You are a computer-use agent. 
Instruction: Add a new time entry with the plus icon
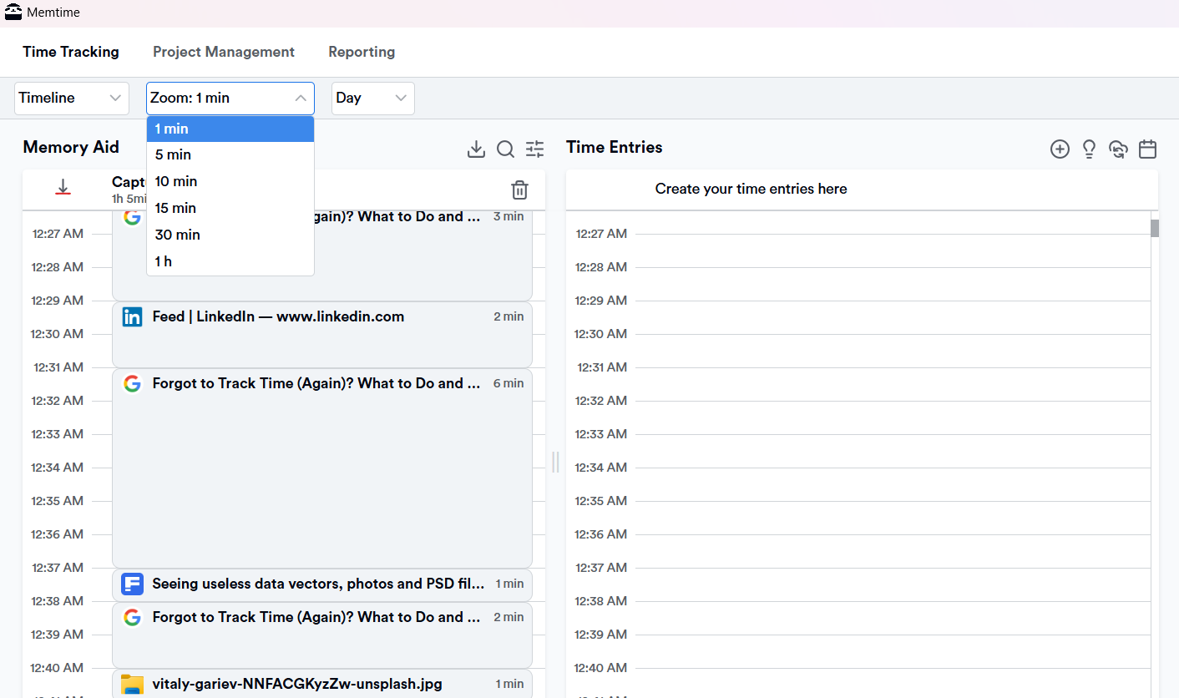1060,149
